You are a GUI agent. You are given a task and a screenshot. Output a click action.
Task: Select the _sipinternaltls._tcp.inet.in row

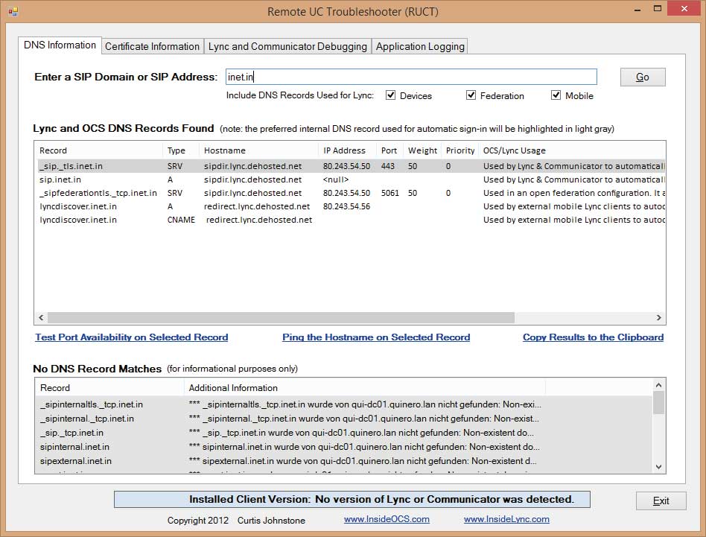343,404
